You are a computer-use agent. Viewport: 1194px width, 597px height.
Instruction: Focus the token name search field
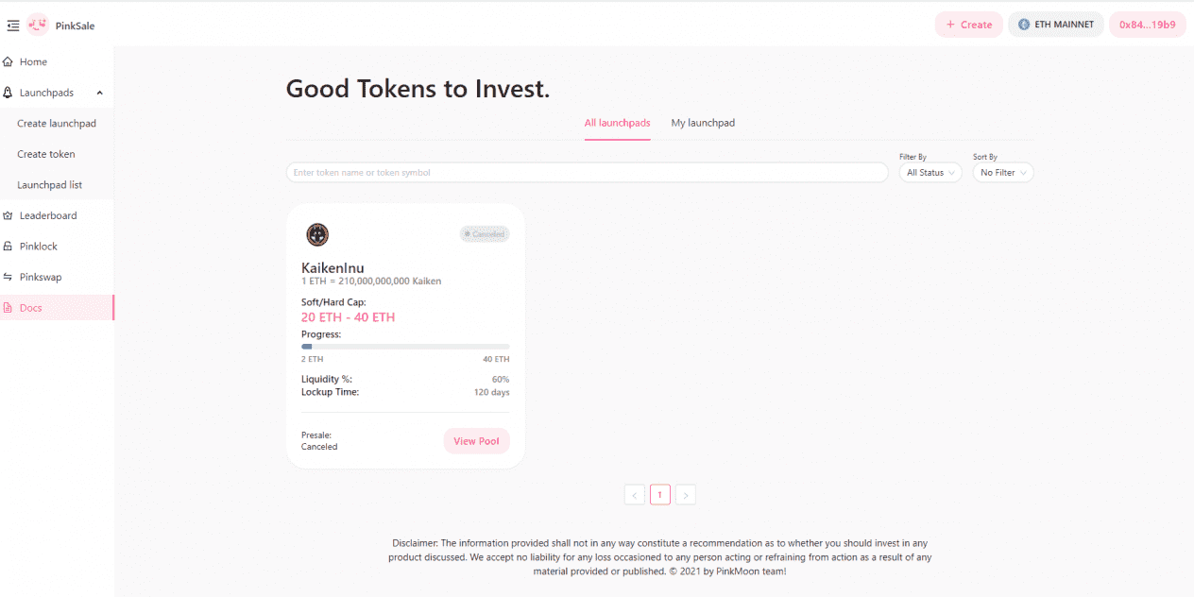588,173
